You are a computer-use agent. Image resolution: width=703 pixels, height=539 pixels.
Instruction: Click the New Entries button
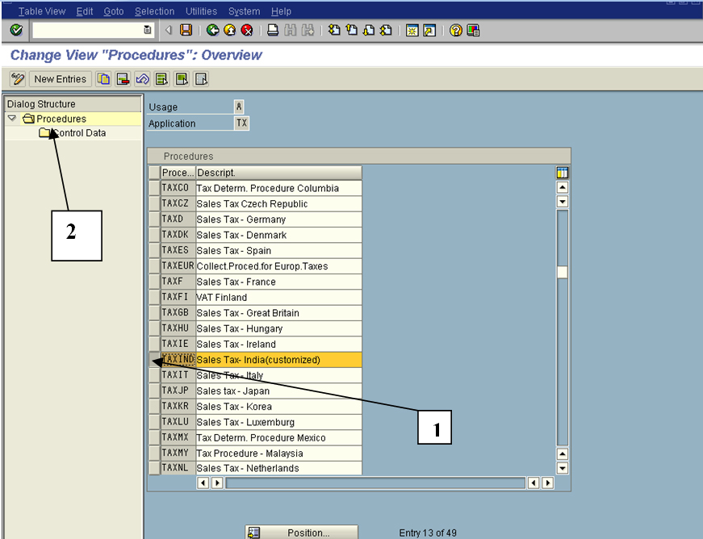coord(60,79)
